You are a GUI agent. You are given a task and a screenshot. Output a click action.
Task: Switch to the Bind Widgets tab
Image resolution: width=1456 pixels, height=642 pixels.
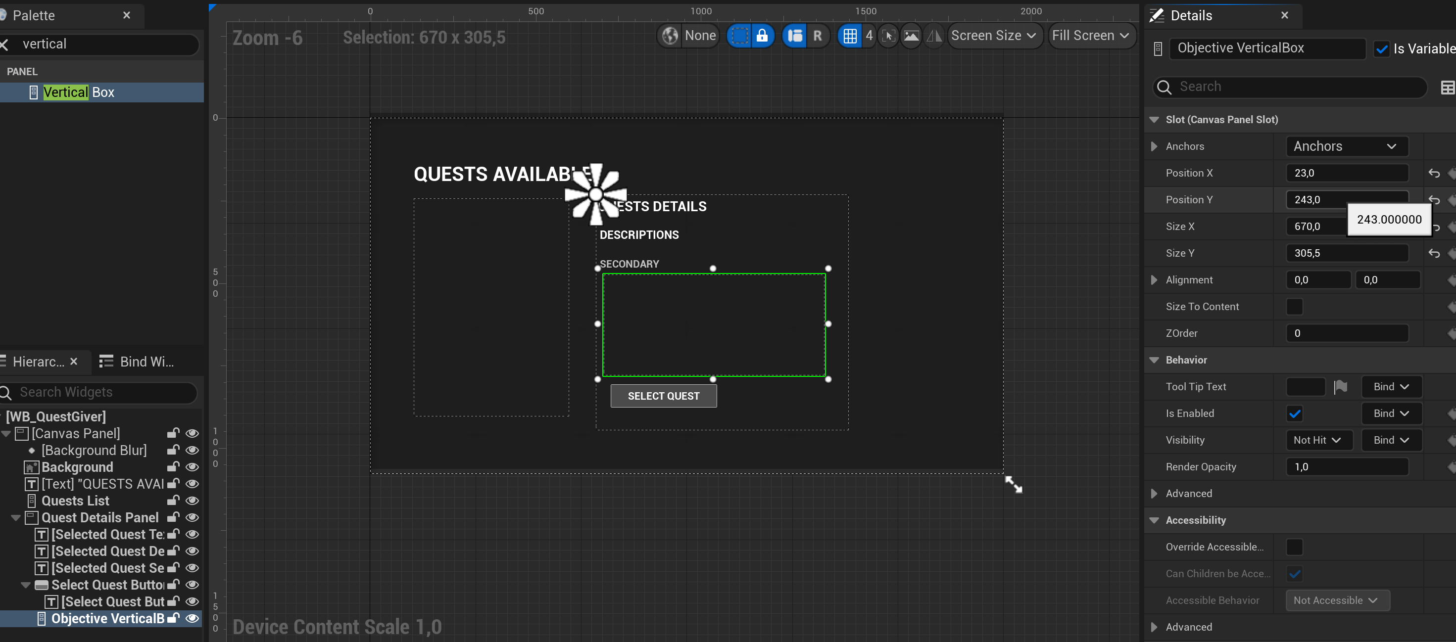[x=137, y=362]
